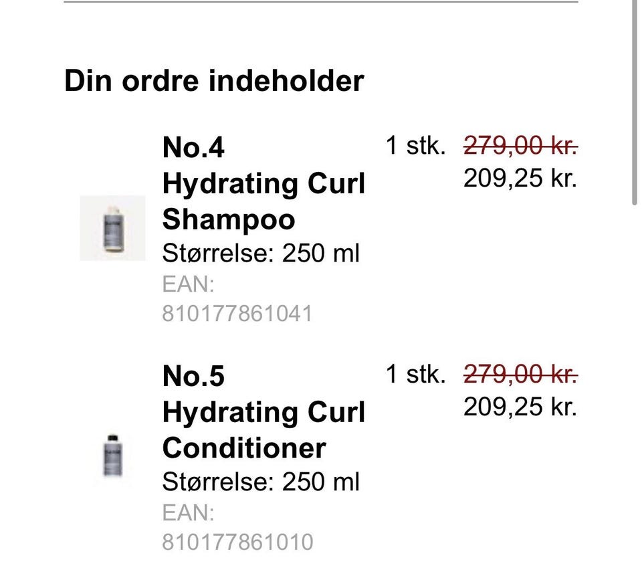Click the vertical scrollbar thumb on the right
Image resolution: width=642 pixels, height=588 pixels.
pos(634,102)
